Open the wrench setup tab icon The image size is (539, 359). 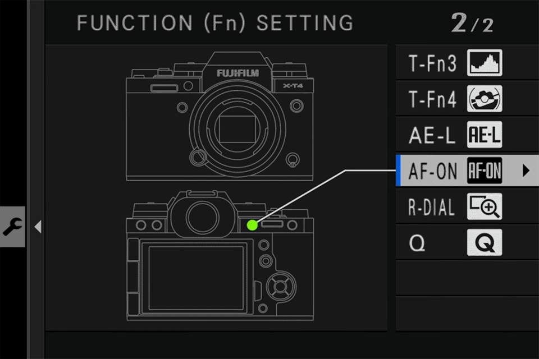12,227
